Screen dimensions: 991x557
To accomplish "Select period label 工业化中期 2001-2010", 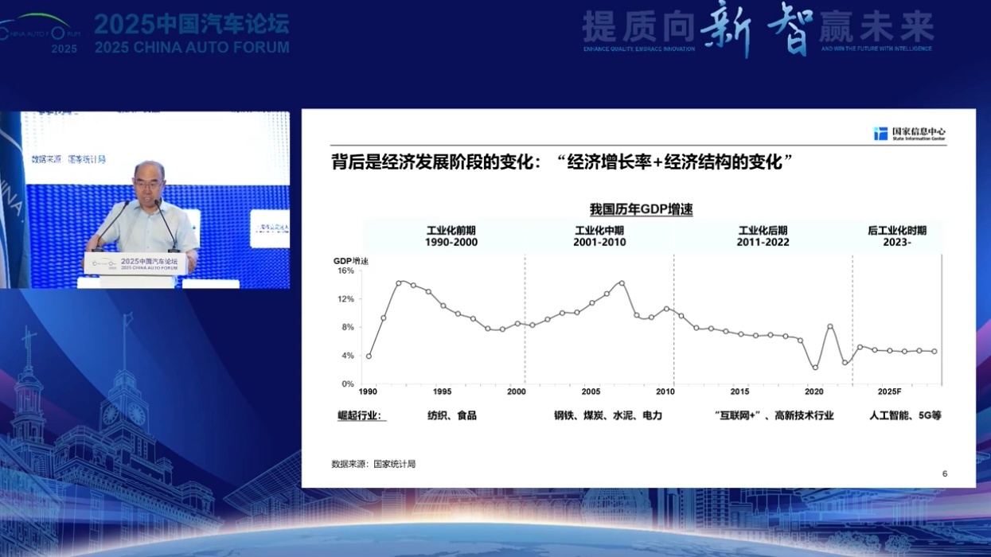I will point(599,236).
